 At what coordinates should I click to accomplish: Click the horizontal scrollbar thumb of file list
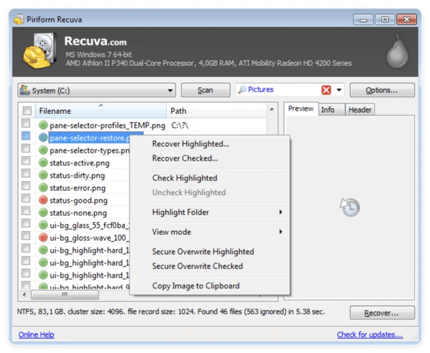coord(65,294)
